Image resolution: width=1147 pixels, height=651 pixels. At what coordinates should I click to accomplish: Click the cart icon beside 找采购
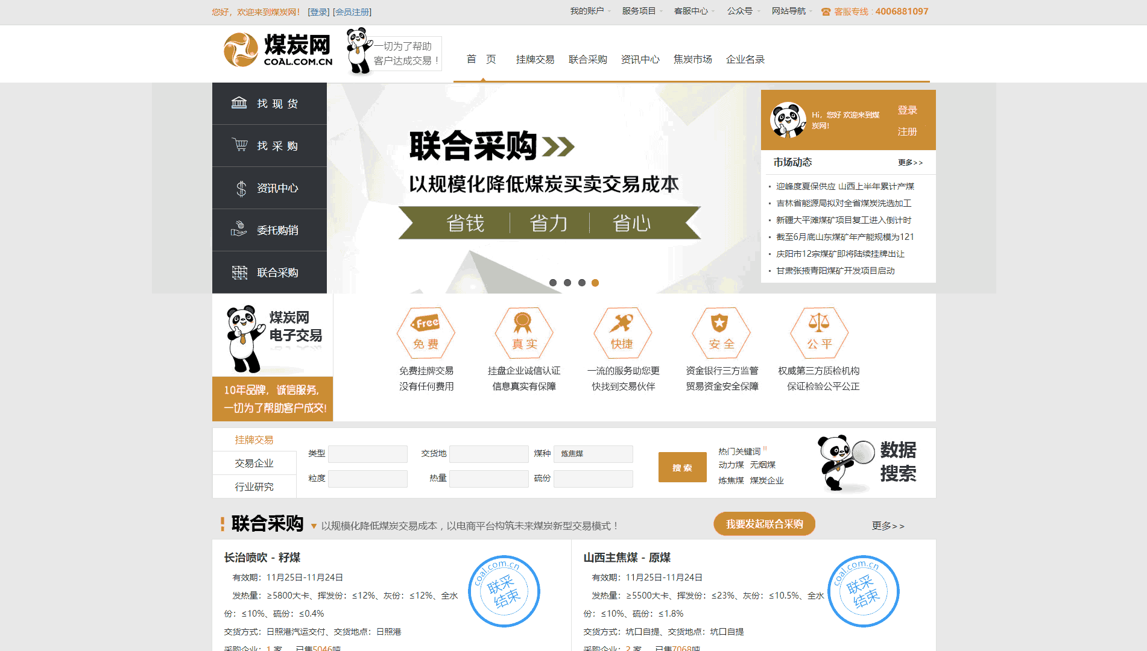tap(239, 145)
